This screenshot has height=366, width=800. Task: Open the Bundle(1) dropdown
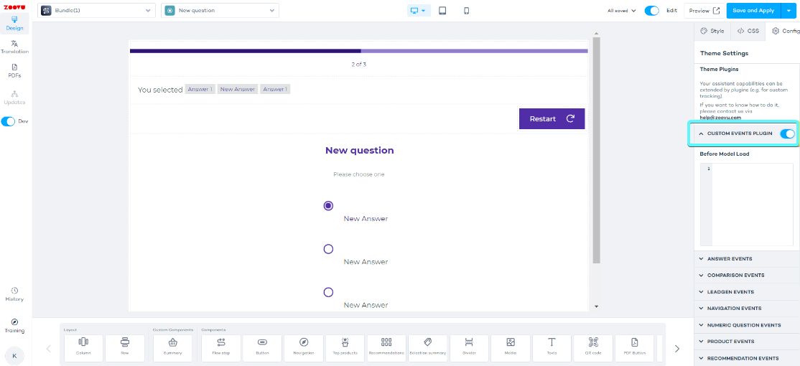(x=97, y=11)
